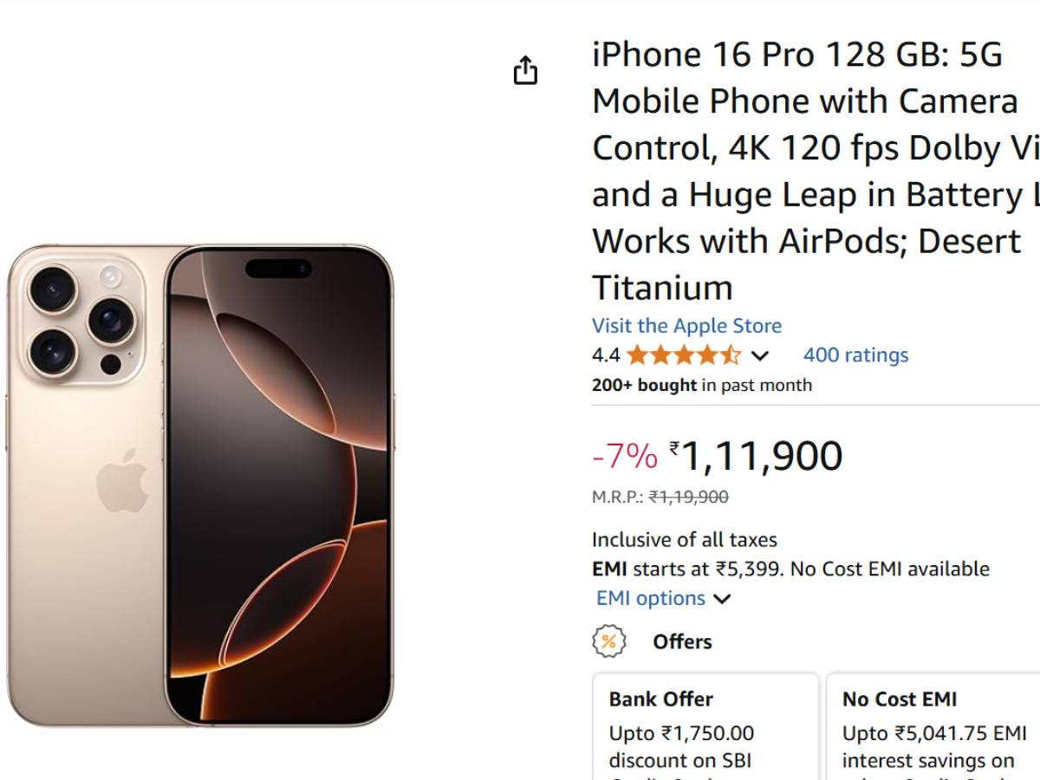Click the 200+ bought in past month text
The image size is (1040, 780).
[701, 385]
